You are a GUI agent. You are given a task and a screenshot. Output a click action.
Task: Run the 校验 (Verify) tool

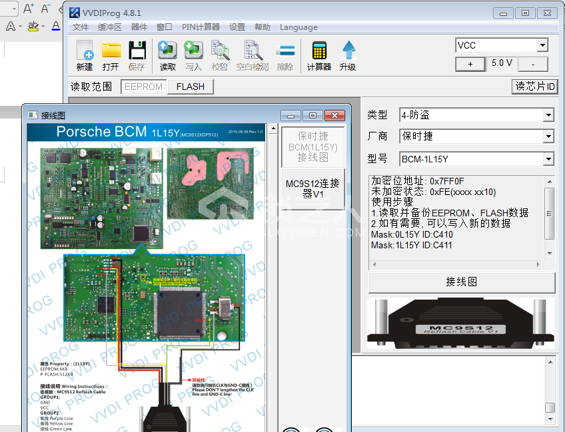click(x=220, y=56)
